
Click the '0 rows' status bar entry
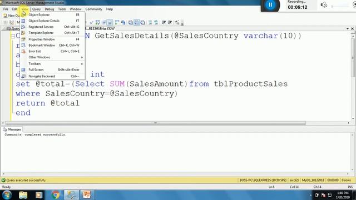coord(346,180)
